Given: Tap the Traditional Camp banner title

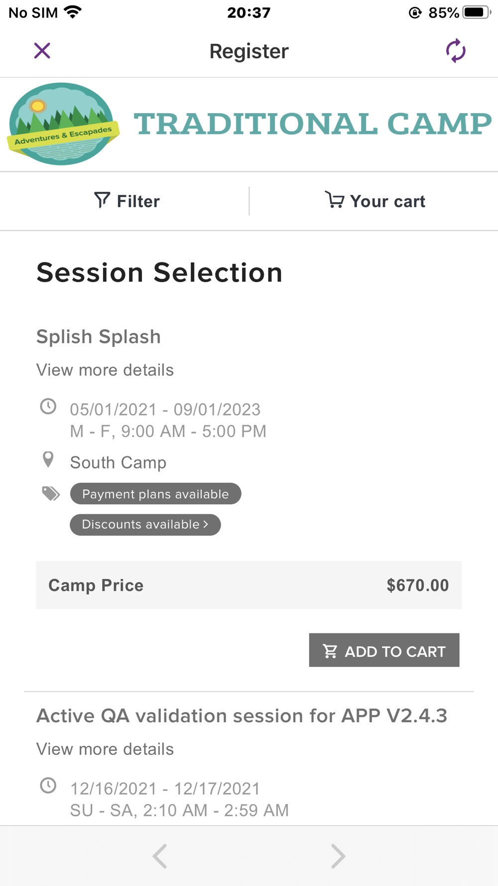Looking at the screenshot, I should pos(312,124).
